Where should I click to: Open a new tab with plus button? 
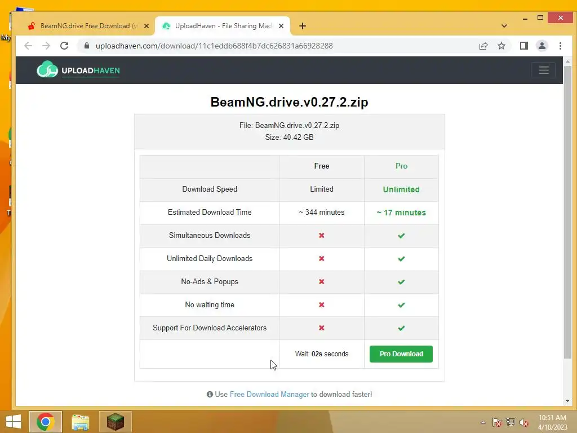[x=303, y=26]
